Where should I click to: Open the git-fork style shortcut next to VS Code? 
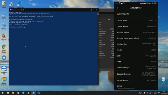(12, 4)
